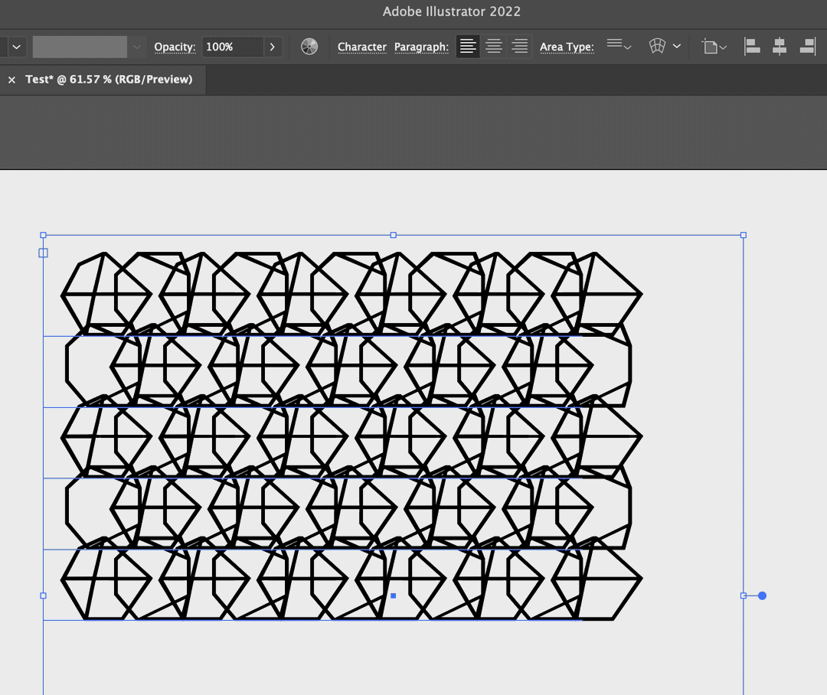
Task: Click Horizontal Align Center icon
Action: point(780,47)
